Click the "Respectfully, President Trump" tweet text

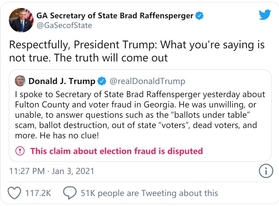click(x=137, y=51)
